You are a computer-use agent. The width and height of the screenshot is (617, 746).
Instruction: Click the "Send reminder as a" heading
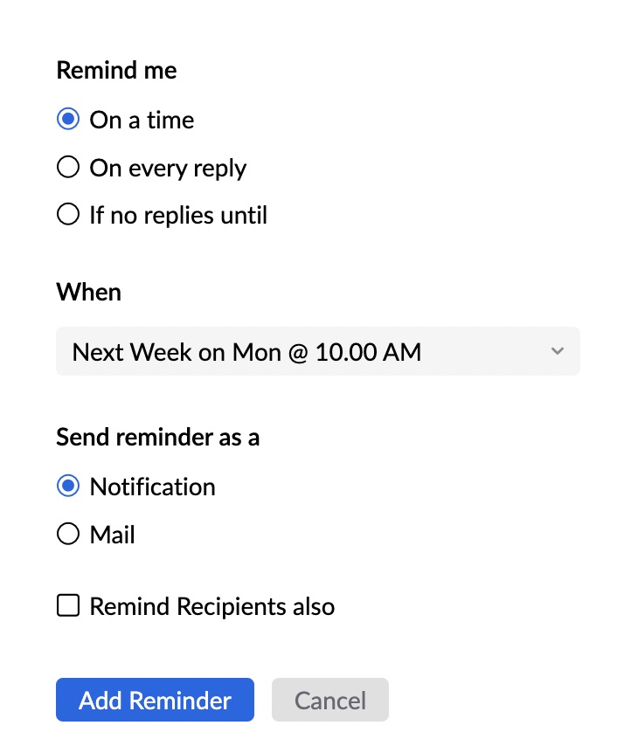(x=158, y=437)
